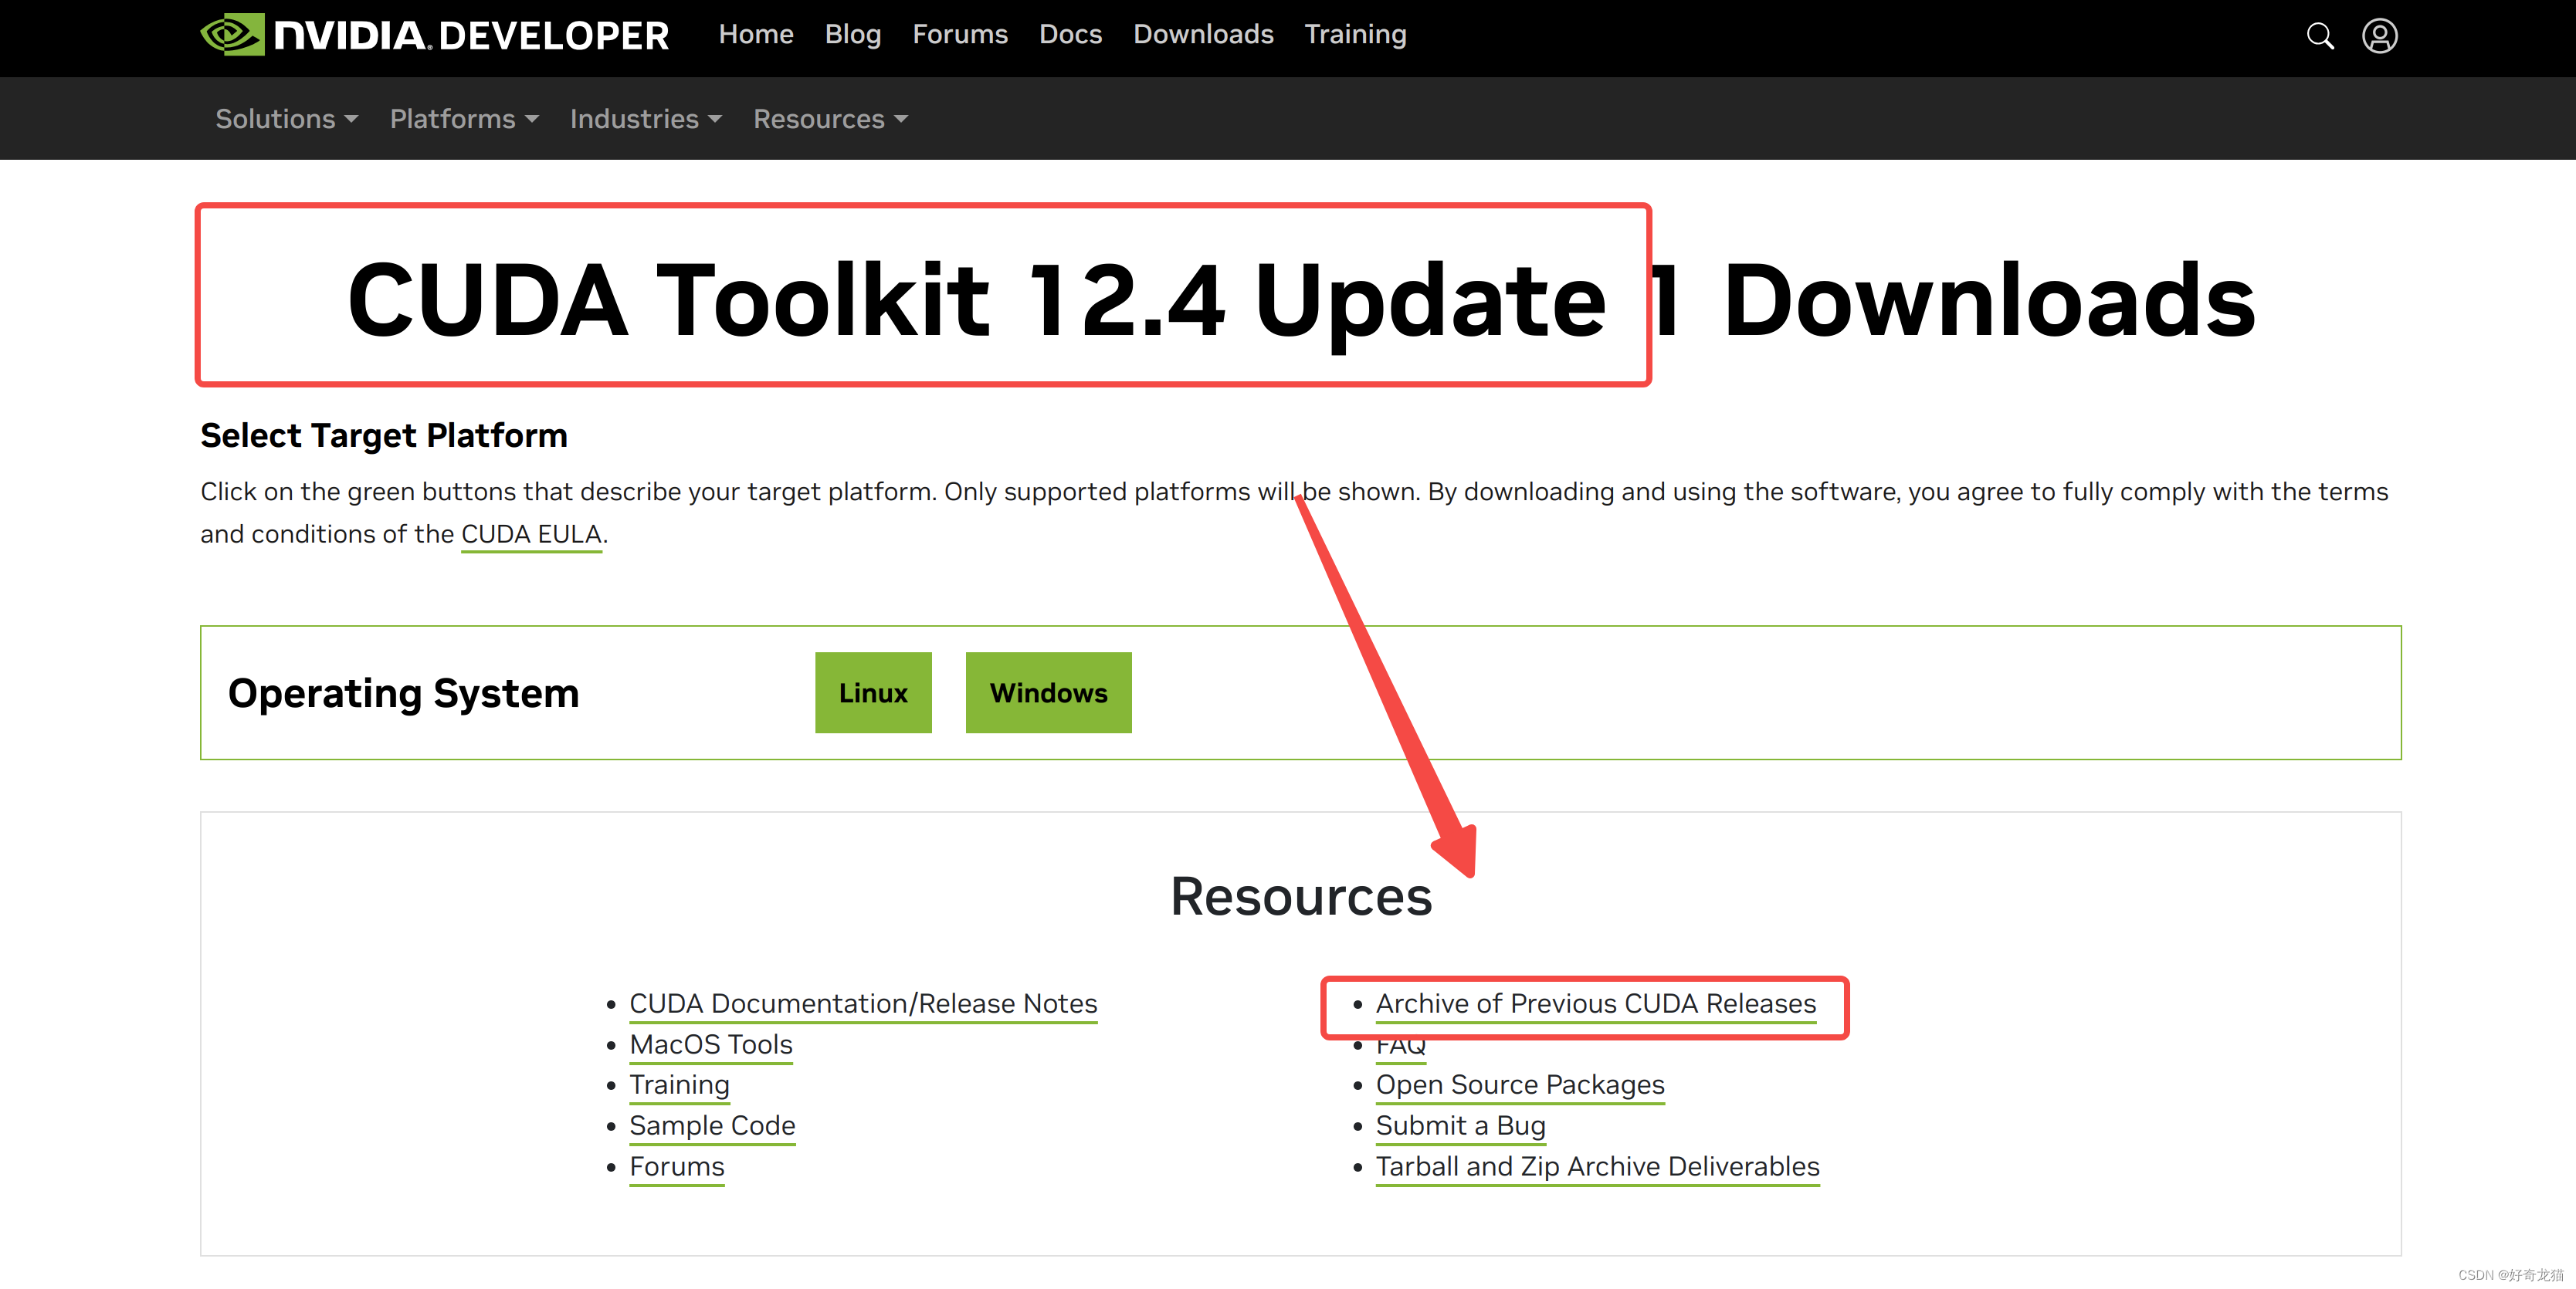Image resolution: width=2576 pixels, height=1289 pixels.
Task: Expand the Industries dropdown
Action: click(646, 119)
